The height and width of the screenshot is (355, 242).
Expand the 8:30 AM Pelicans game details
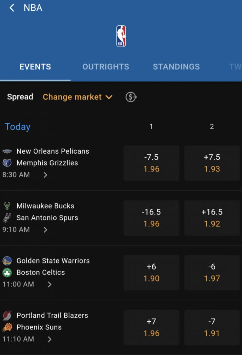tap(45, 175)
